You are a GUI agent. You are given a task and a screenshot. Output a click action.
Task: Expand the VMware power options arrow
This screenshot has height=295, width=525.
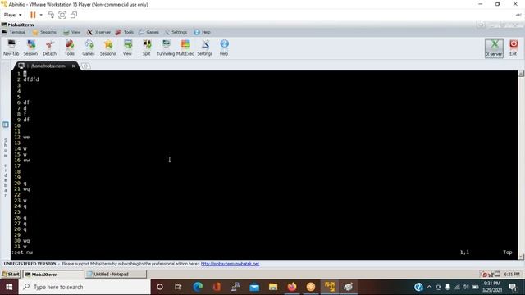pos(41,15)
